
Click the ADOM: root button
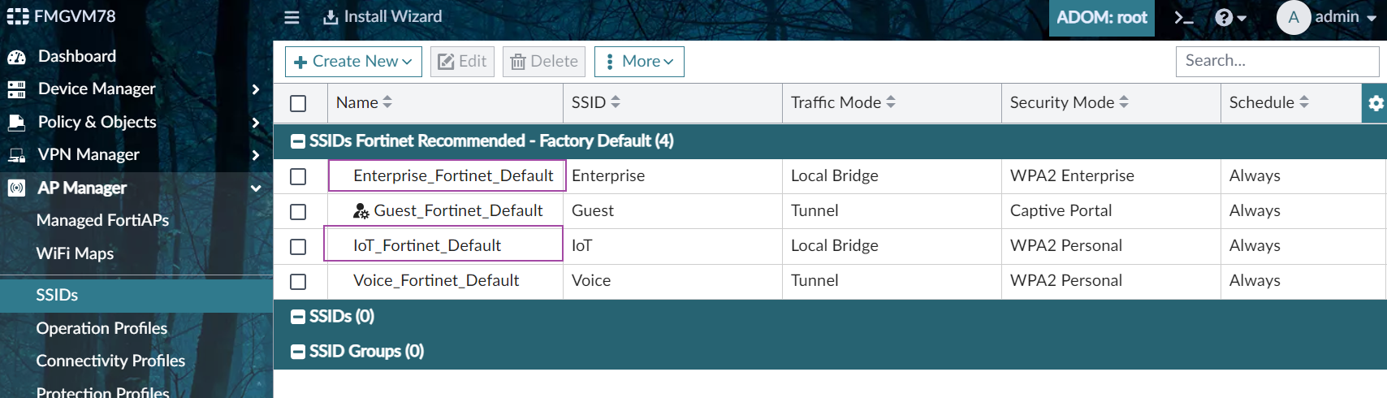tap(1101, 17)
